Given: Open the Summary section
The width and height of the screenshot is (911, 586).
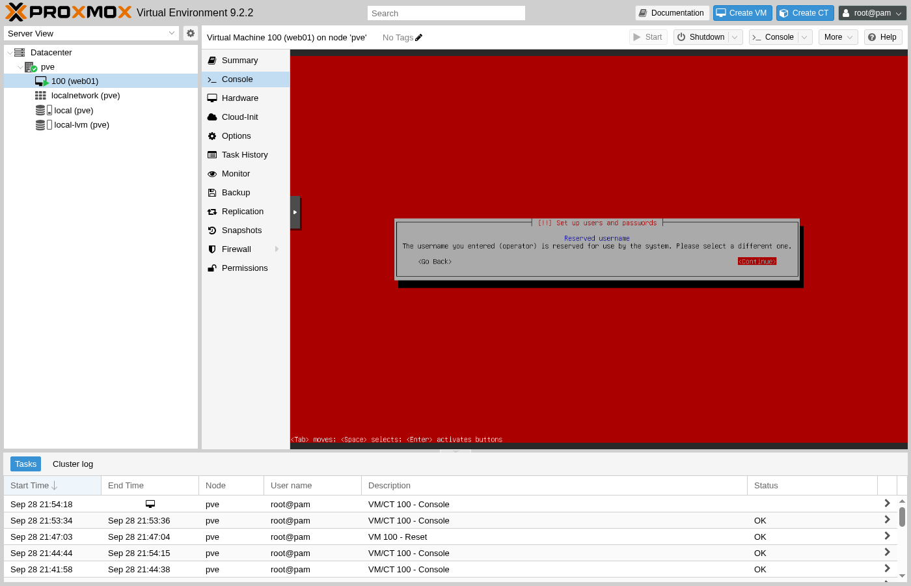Looking at the screenshot, I should 246,61.
